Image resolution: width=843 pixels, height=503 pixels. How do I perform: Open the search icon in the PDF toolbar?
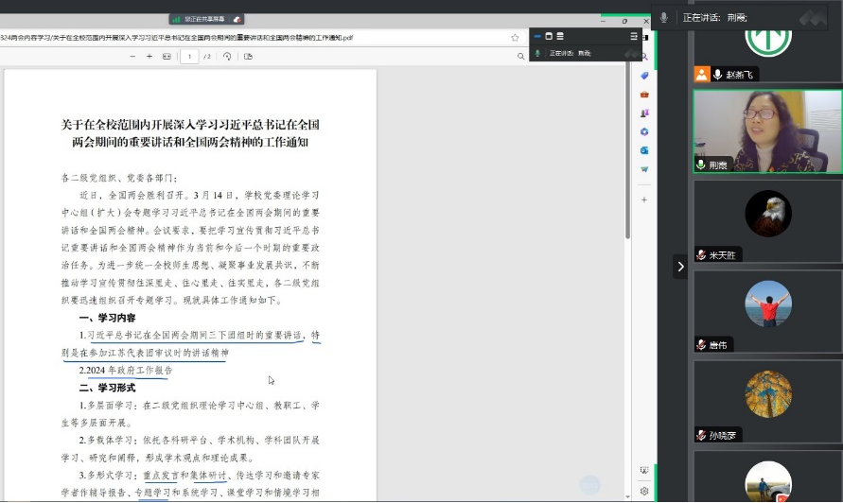click(521, 57)
